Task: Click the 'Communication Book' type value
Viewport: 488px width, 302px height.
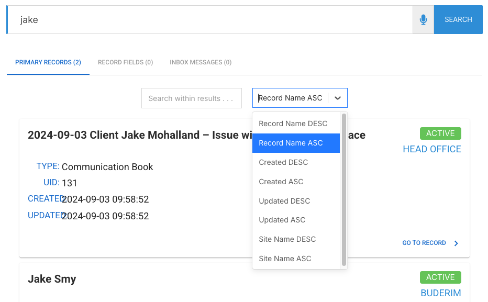Action: click(107, 167)
